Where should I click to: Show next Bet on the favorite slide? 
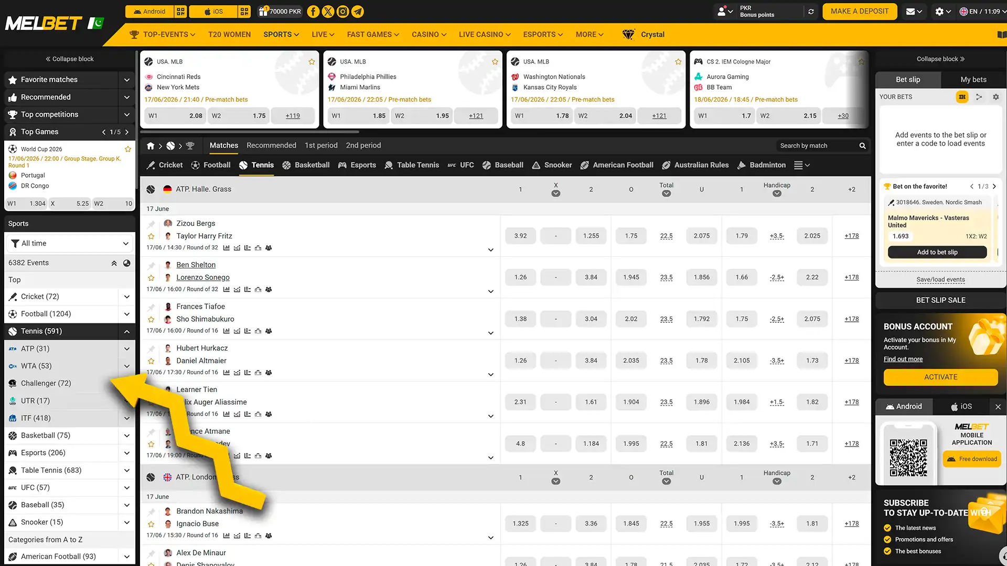994,187
